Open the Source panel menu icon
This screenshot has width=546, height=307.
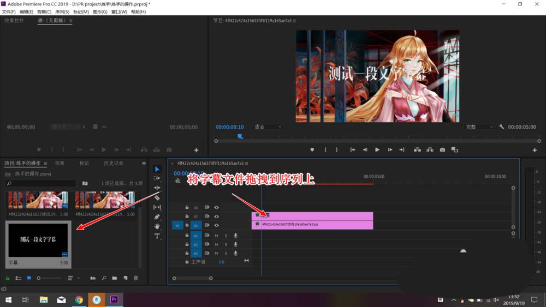point(70,21)
